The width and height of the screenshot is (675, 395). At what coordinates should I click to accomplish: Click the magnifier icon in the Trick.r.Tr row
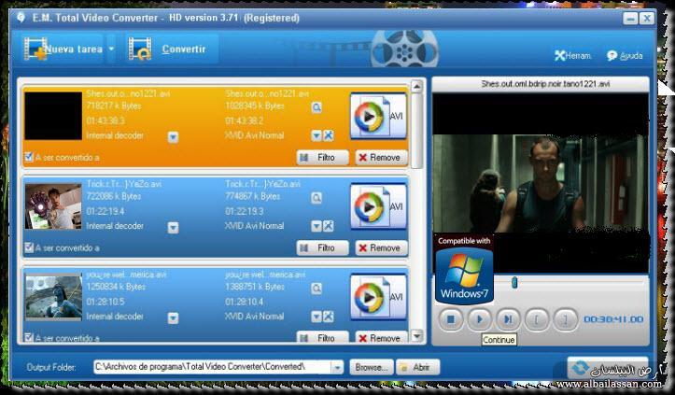[x=316, y=198]
